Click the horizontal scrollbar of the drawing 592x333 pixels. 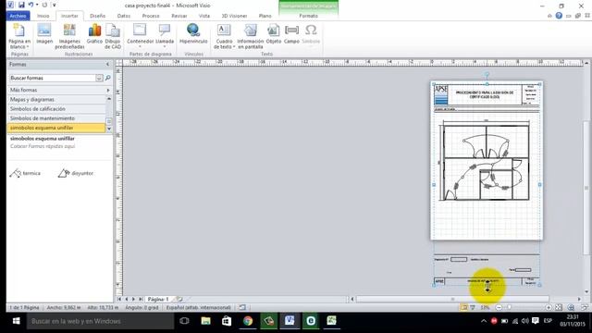coord(452,299)
